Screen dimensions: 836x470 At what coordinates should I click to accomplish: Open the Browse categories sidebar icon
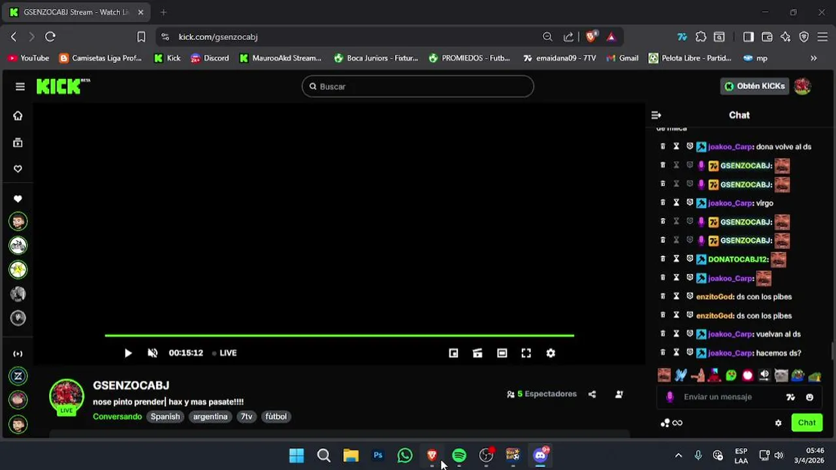(18, 142)
